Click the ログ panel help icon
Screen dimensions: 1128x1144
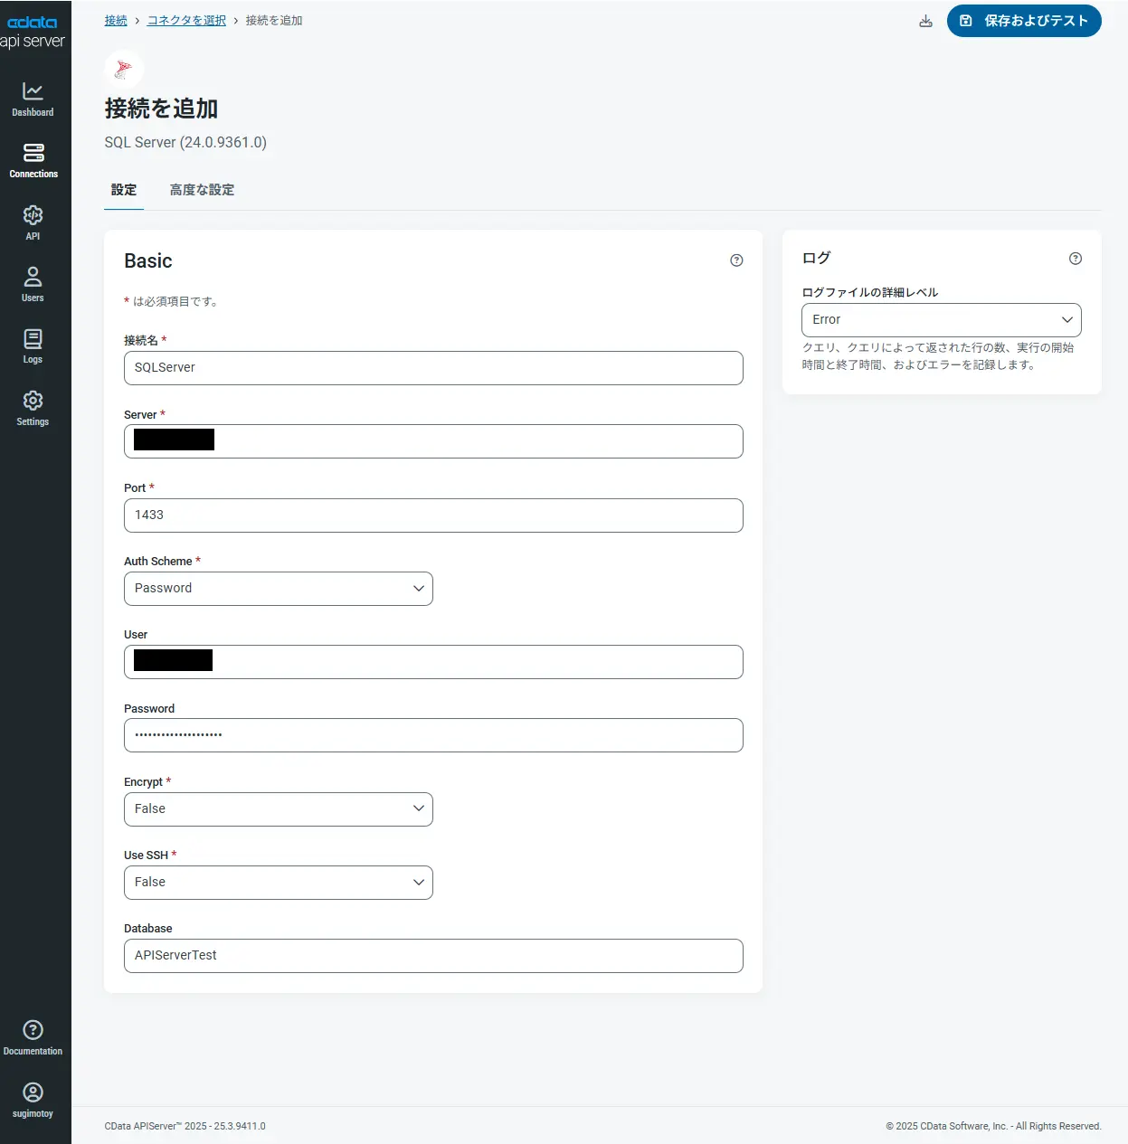(x=1075, y=258)
